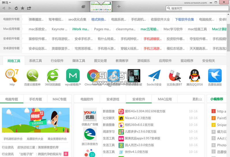Screen dimensions: 230x157
Task: Switch to 图文处理 category tab
Action: (100, 61)
